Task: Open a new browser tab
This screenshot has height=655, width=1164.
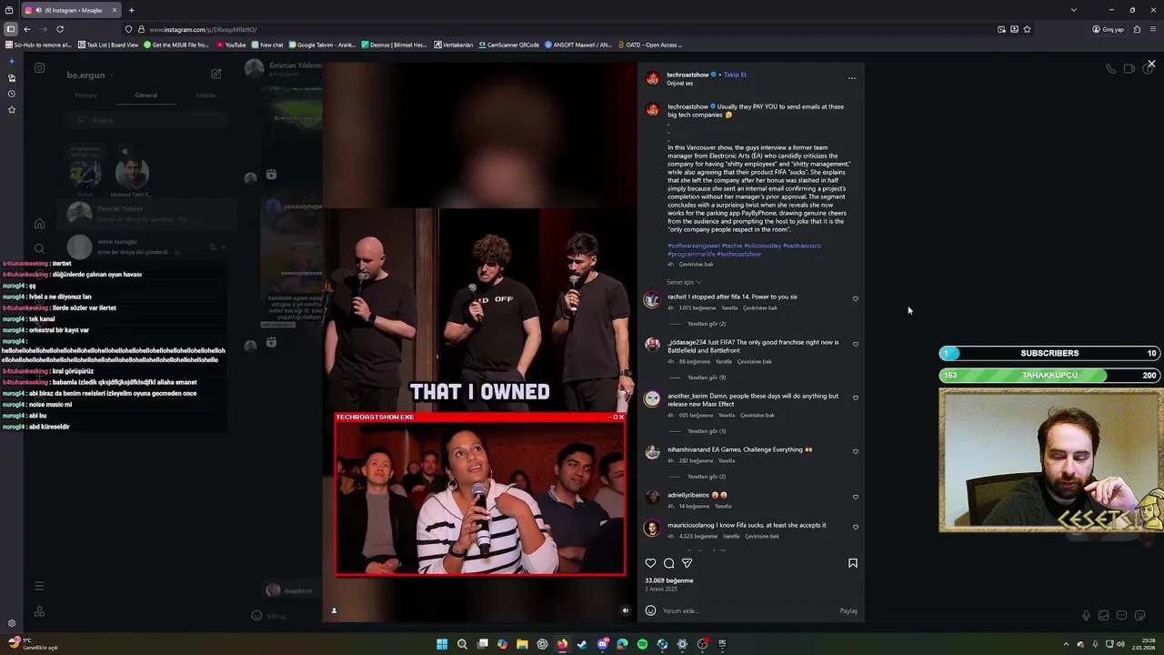Action: pos(131,10)
